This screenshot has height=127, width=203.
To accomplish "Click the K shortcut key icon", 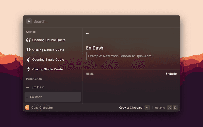I will tap(175, 108).
